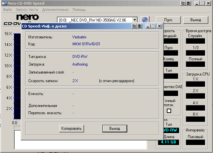Minimize the Nero CD-DVD Speed window

(x=197, y=3)
